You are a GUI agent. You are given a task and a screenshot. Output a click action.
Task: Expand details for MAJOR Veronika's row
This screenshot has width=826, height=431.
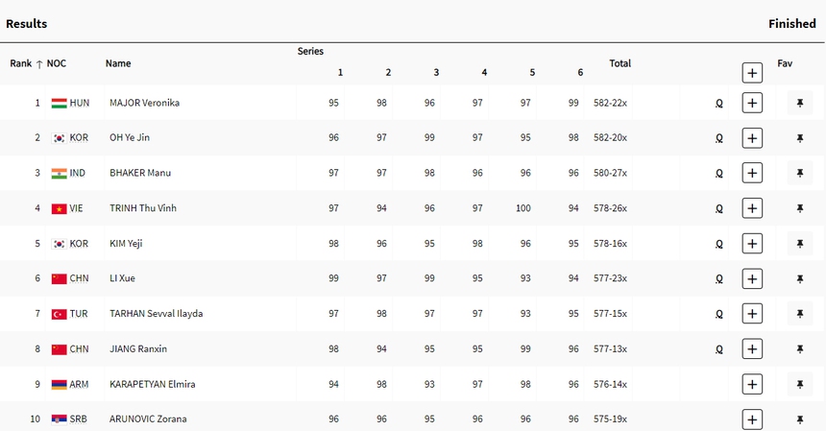point(752,103)
